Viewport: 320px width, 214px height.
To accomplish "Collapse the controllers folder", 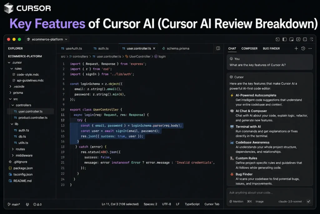I will click(x=13, y=105).
